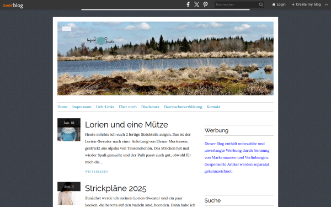Share blog on X icon
The width and height of the screenshot is (331, 207).
pos(196,4)
